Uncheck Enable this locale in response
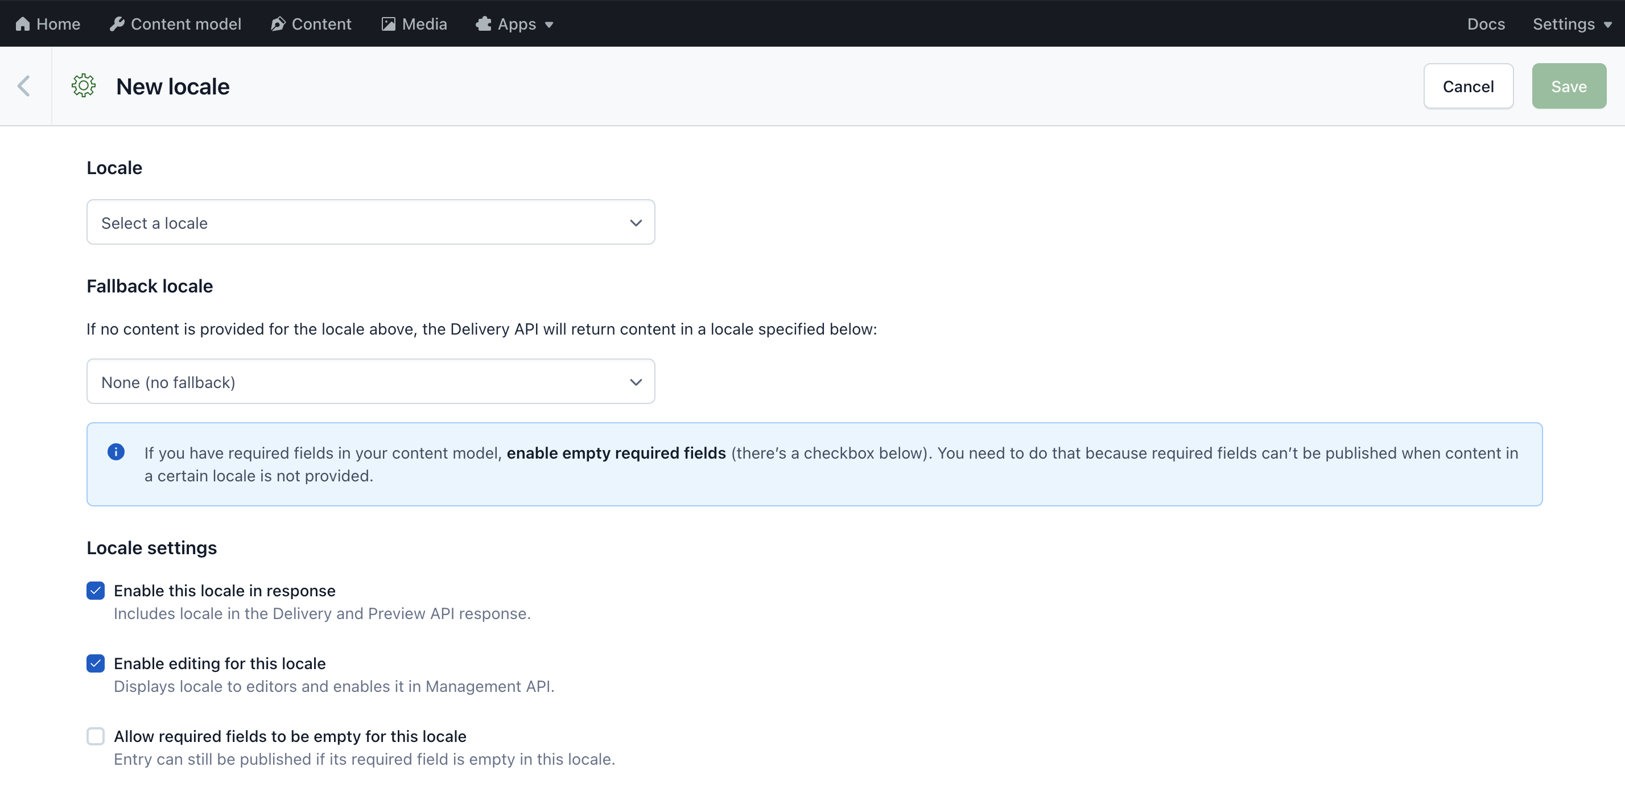 (x=95, y=591)
